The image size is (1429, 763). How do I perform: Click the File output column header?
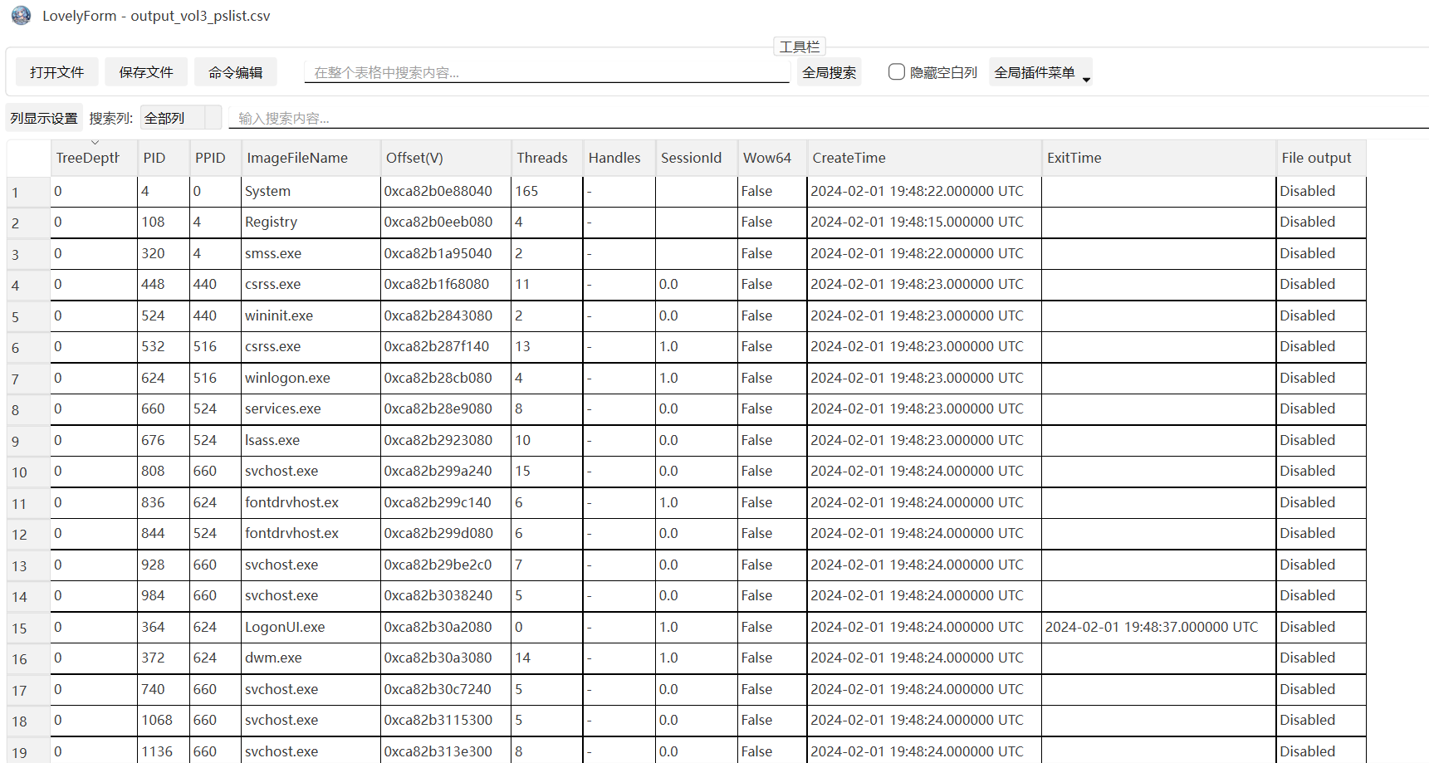click(x=1321, y=158)
